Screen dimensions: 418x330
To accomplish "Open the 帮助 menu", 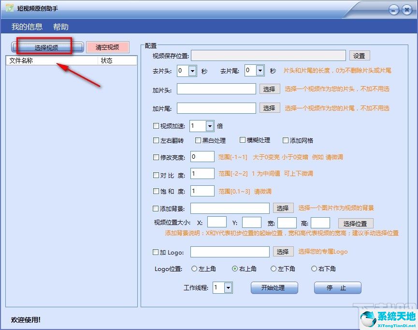I will coord(61,27).
